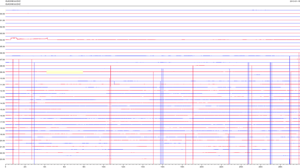Screen dimensions: 300x168
Task: Select the 19:30 time row label
Action: pos(2,134)
